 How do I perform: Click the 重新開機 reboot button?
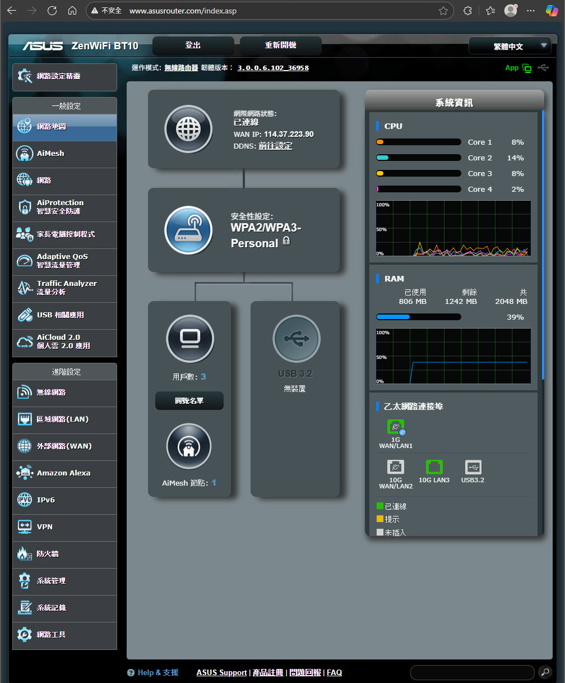(281, 45)
